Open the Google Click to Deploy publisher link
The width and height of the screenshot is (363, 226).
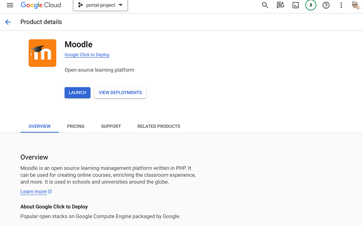(x=87, y=55)
